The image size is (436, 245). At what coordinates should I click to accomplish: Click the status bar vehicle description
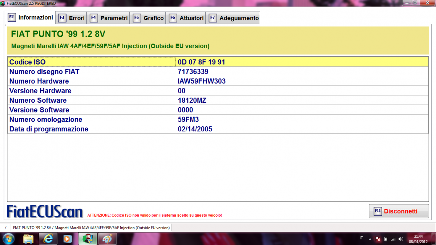tap(91, 228)
